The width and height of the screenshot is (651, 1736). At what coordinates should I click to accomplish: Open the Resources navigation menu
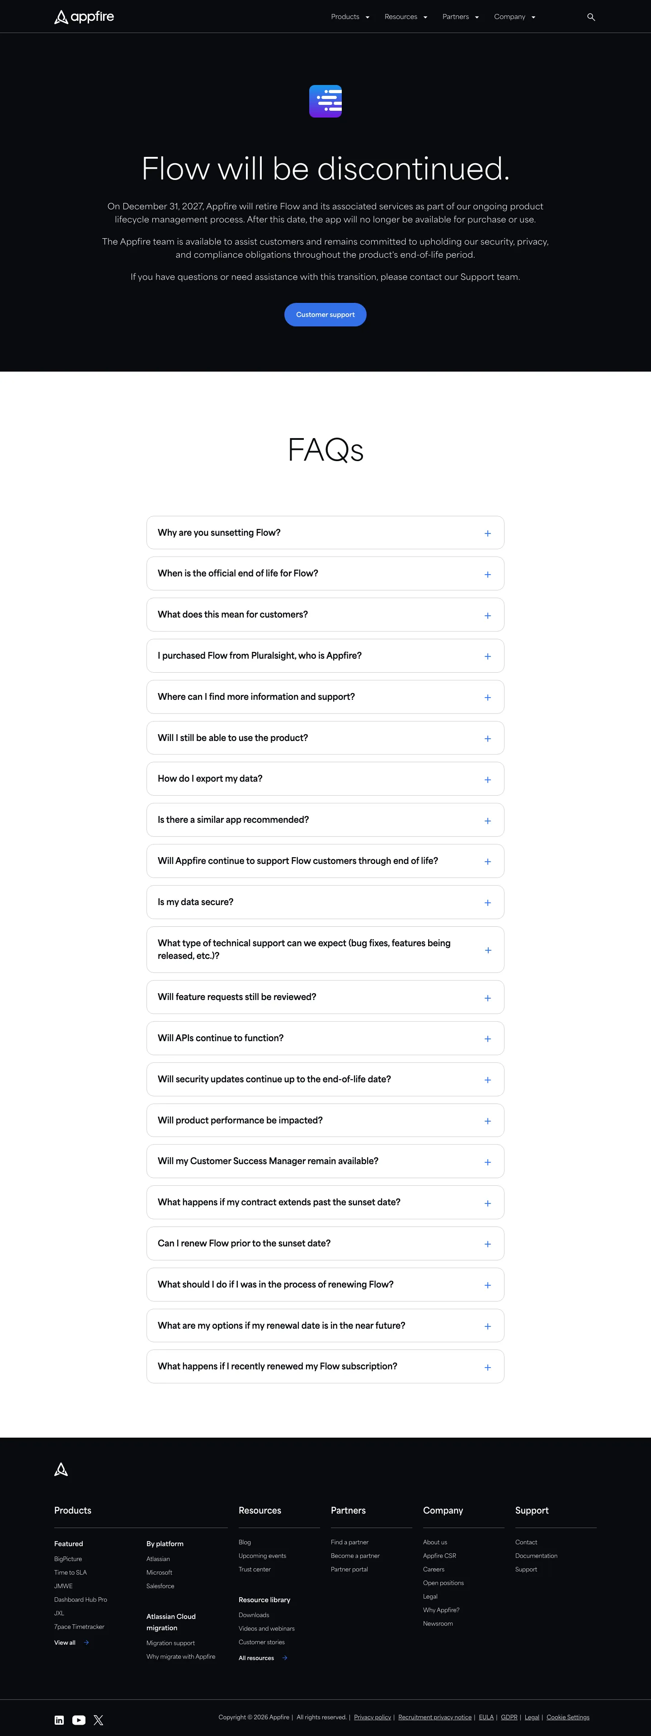[x=406, y=17]
